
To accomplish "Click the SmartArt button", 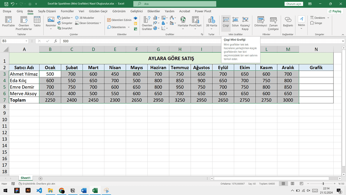I will point(65,28).
